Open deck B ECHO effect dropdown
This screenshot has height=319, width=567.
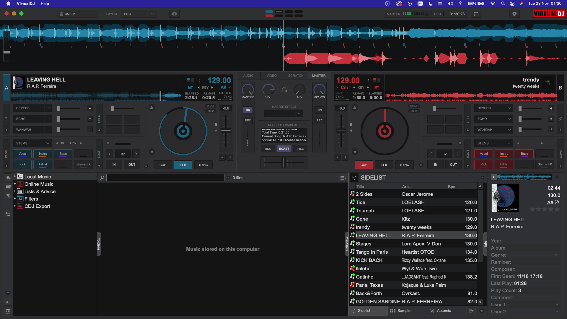493,119
